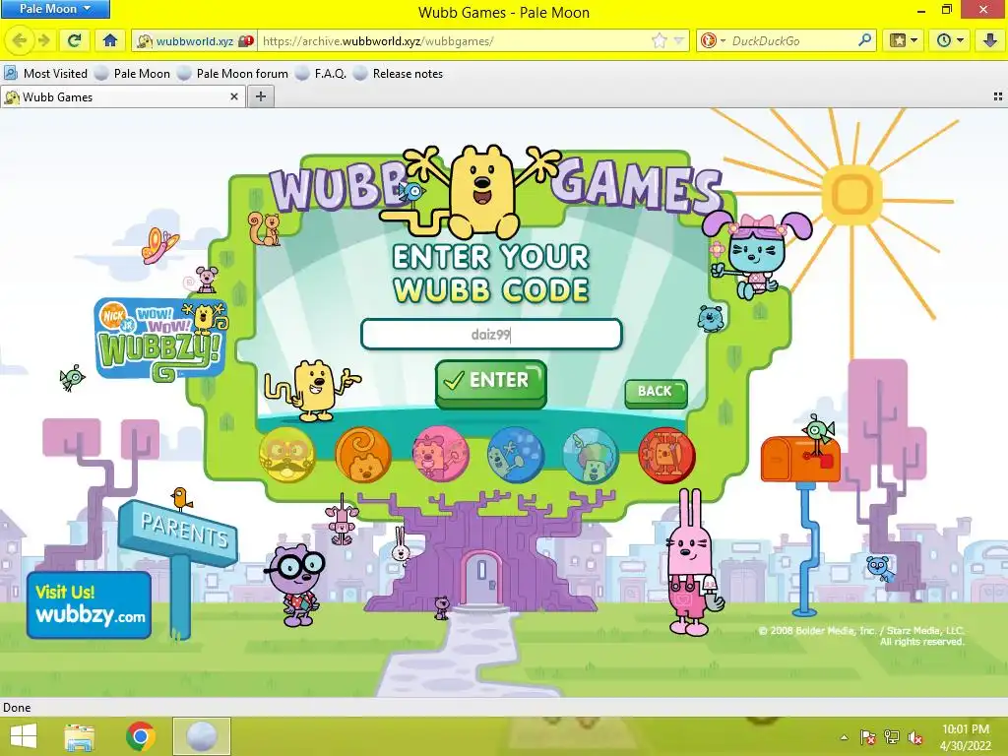Open site identity info for wubbworld.xyz
1008x756 pixels.
pos(195,41)
